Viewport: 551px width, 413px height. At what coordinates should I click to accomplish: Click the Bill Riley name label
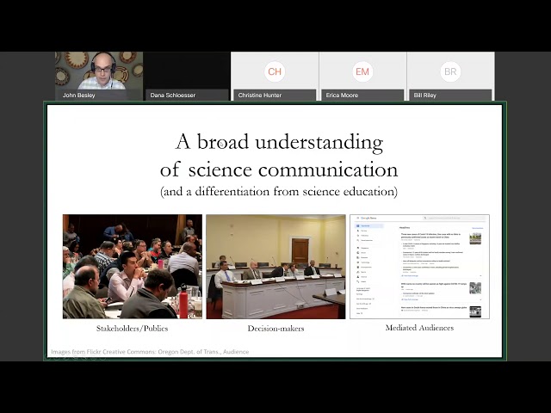point(424,96)
